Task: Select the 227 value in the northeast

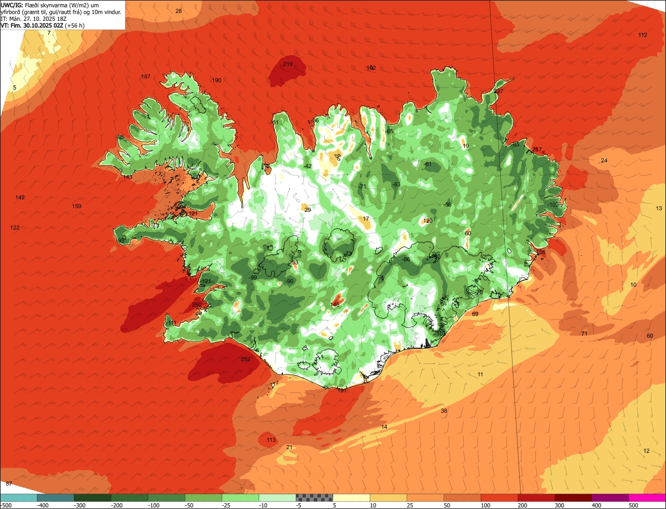Action: click(x=498, y=92)
